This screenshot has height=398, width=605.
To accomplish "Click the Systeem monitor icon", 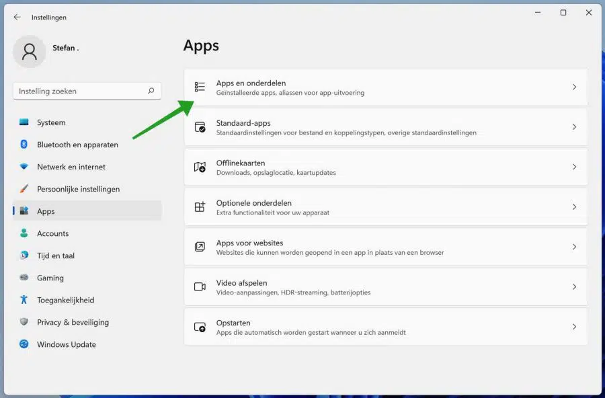I will (x=24, y=122).
